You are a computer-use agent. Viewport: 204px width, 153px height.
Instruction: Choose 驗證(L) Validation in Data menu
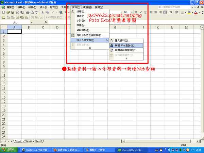coord(90,25)
